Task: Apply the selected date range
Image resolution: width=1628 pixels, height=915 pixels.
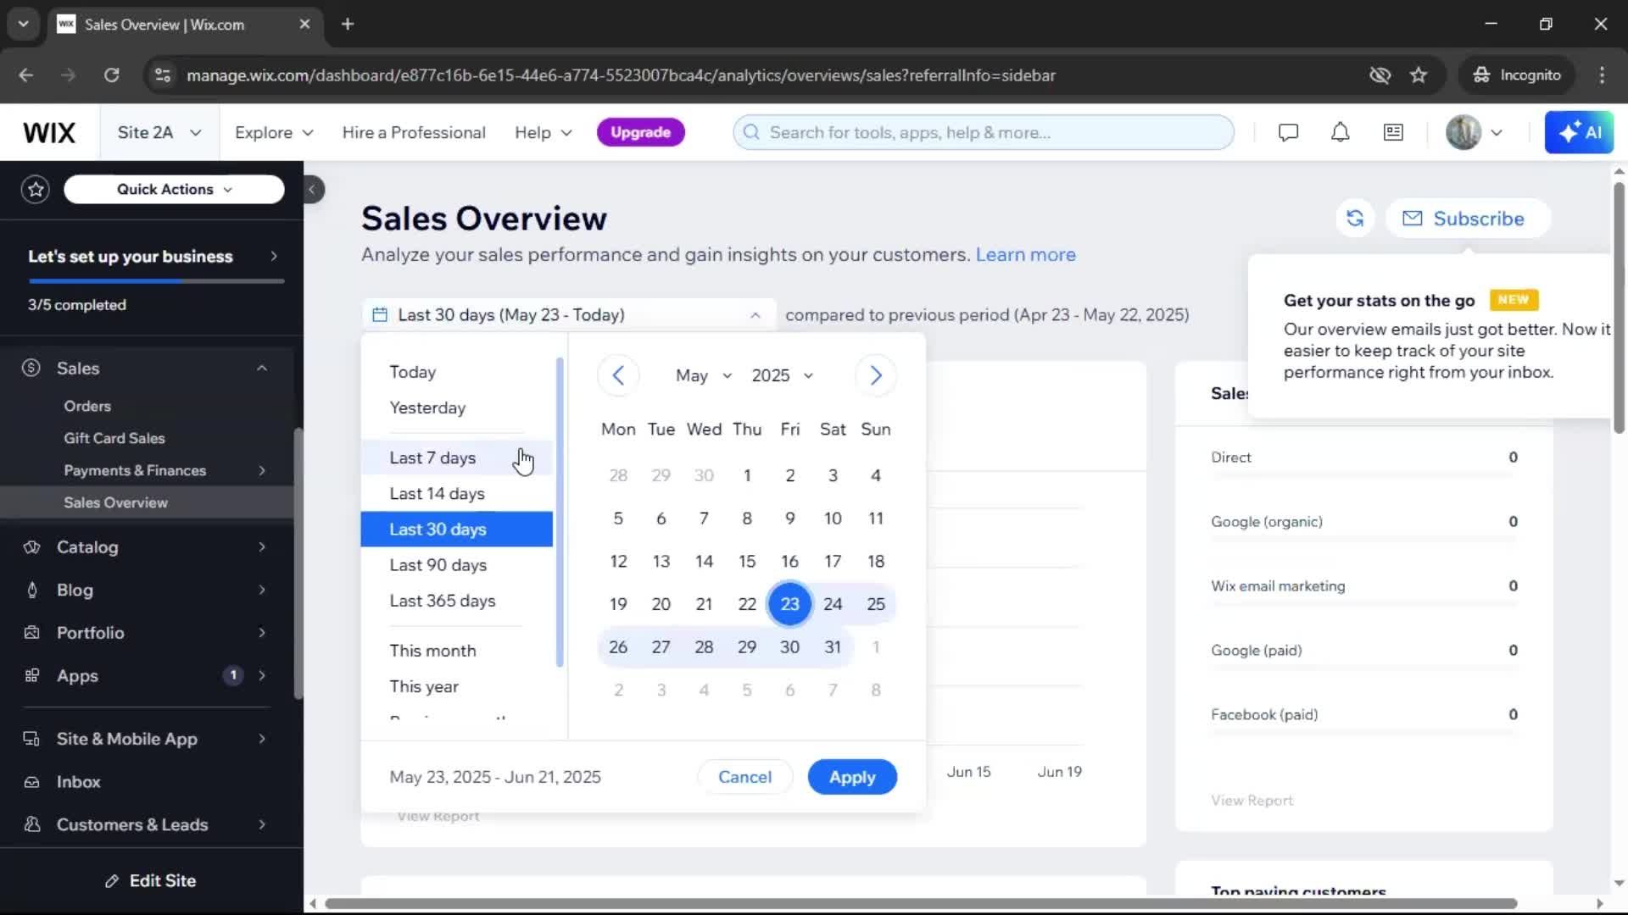Action: point(852,777)
